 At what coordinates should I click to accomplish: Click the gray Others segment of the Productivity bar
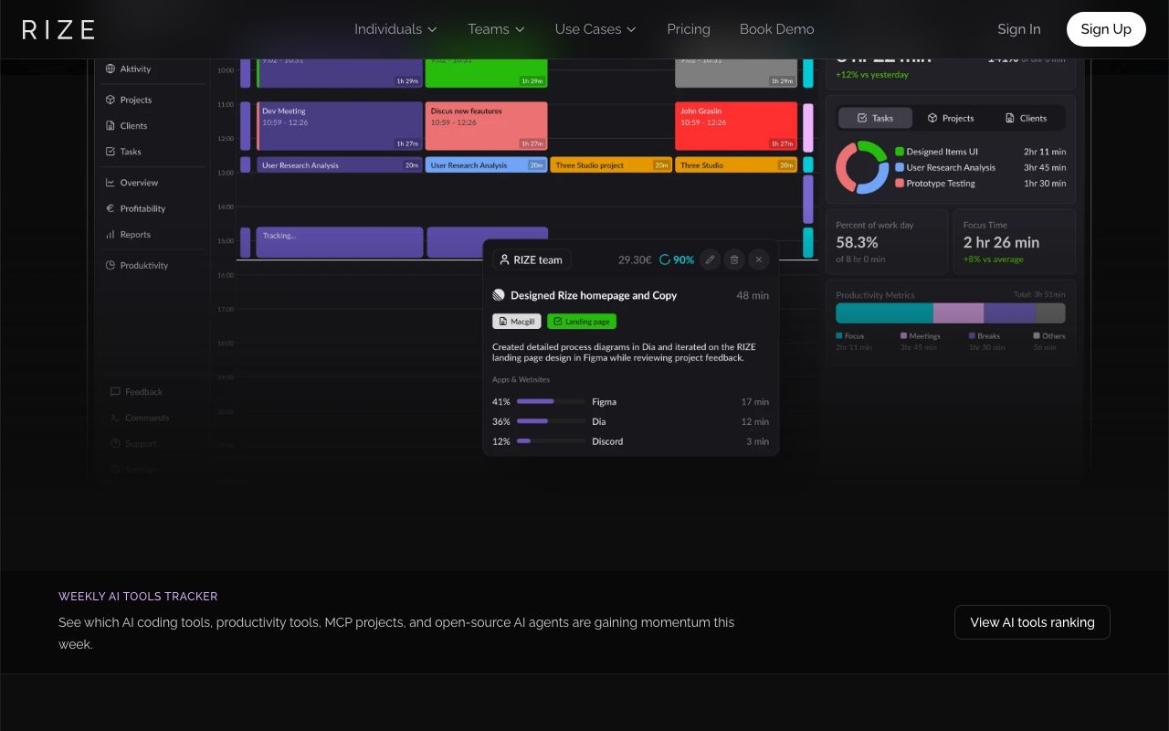(x=1050, y=313)
